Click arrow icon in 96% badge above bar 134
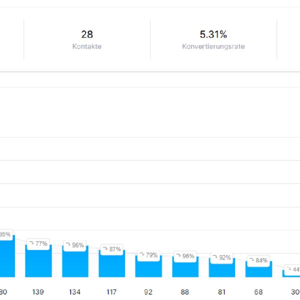Image resolution: width=300 pixels, height=300 pixels. 68,245
